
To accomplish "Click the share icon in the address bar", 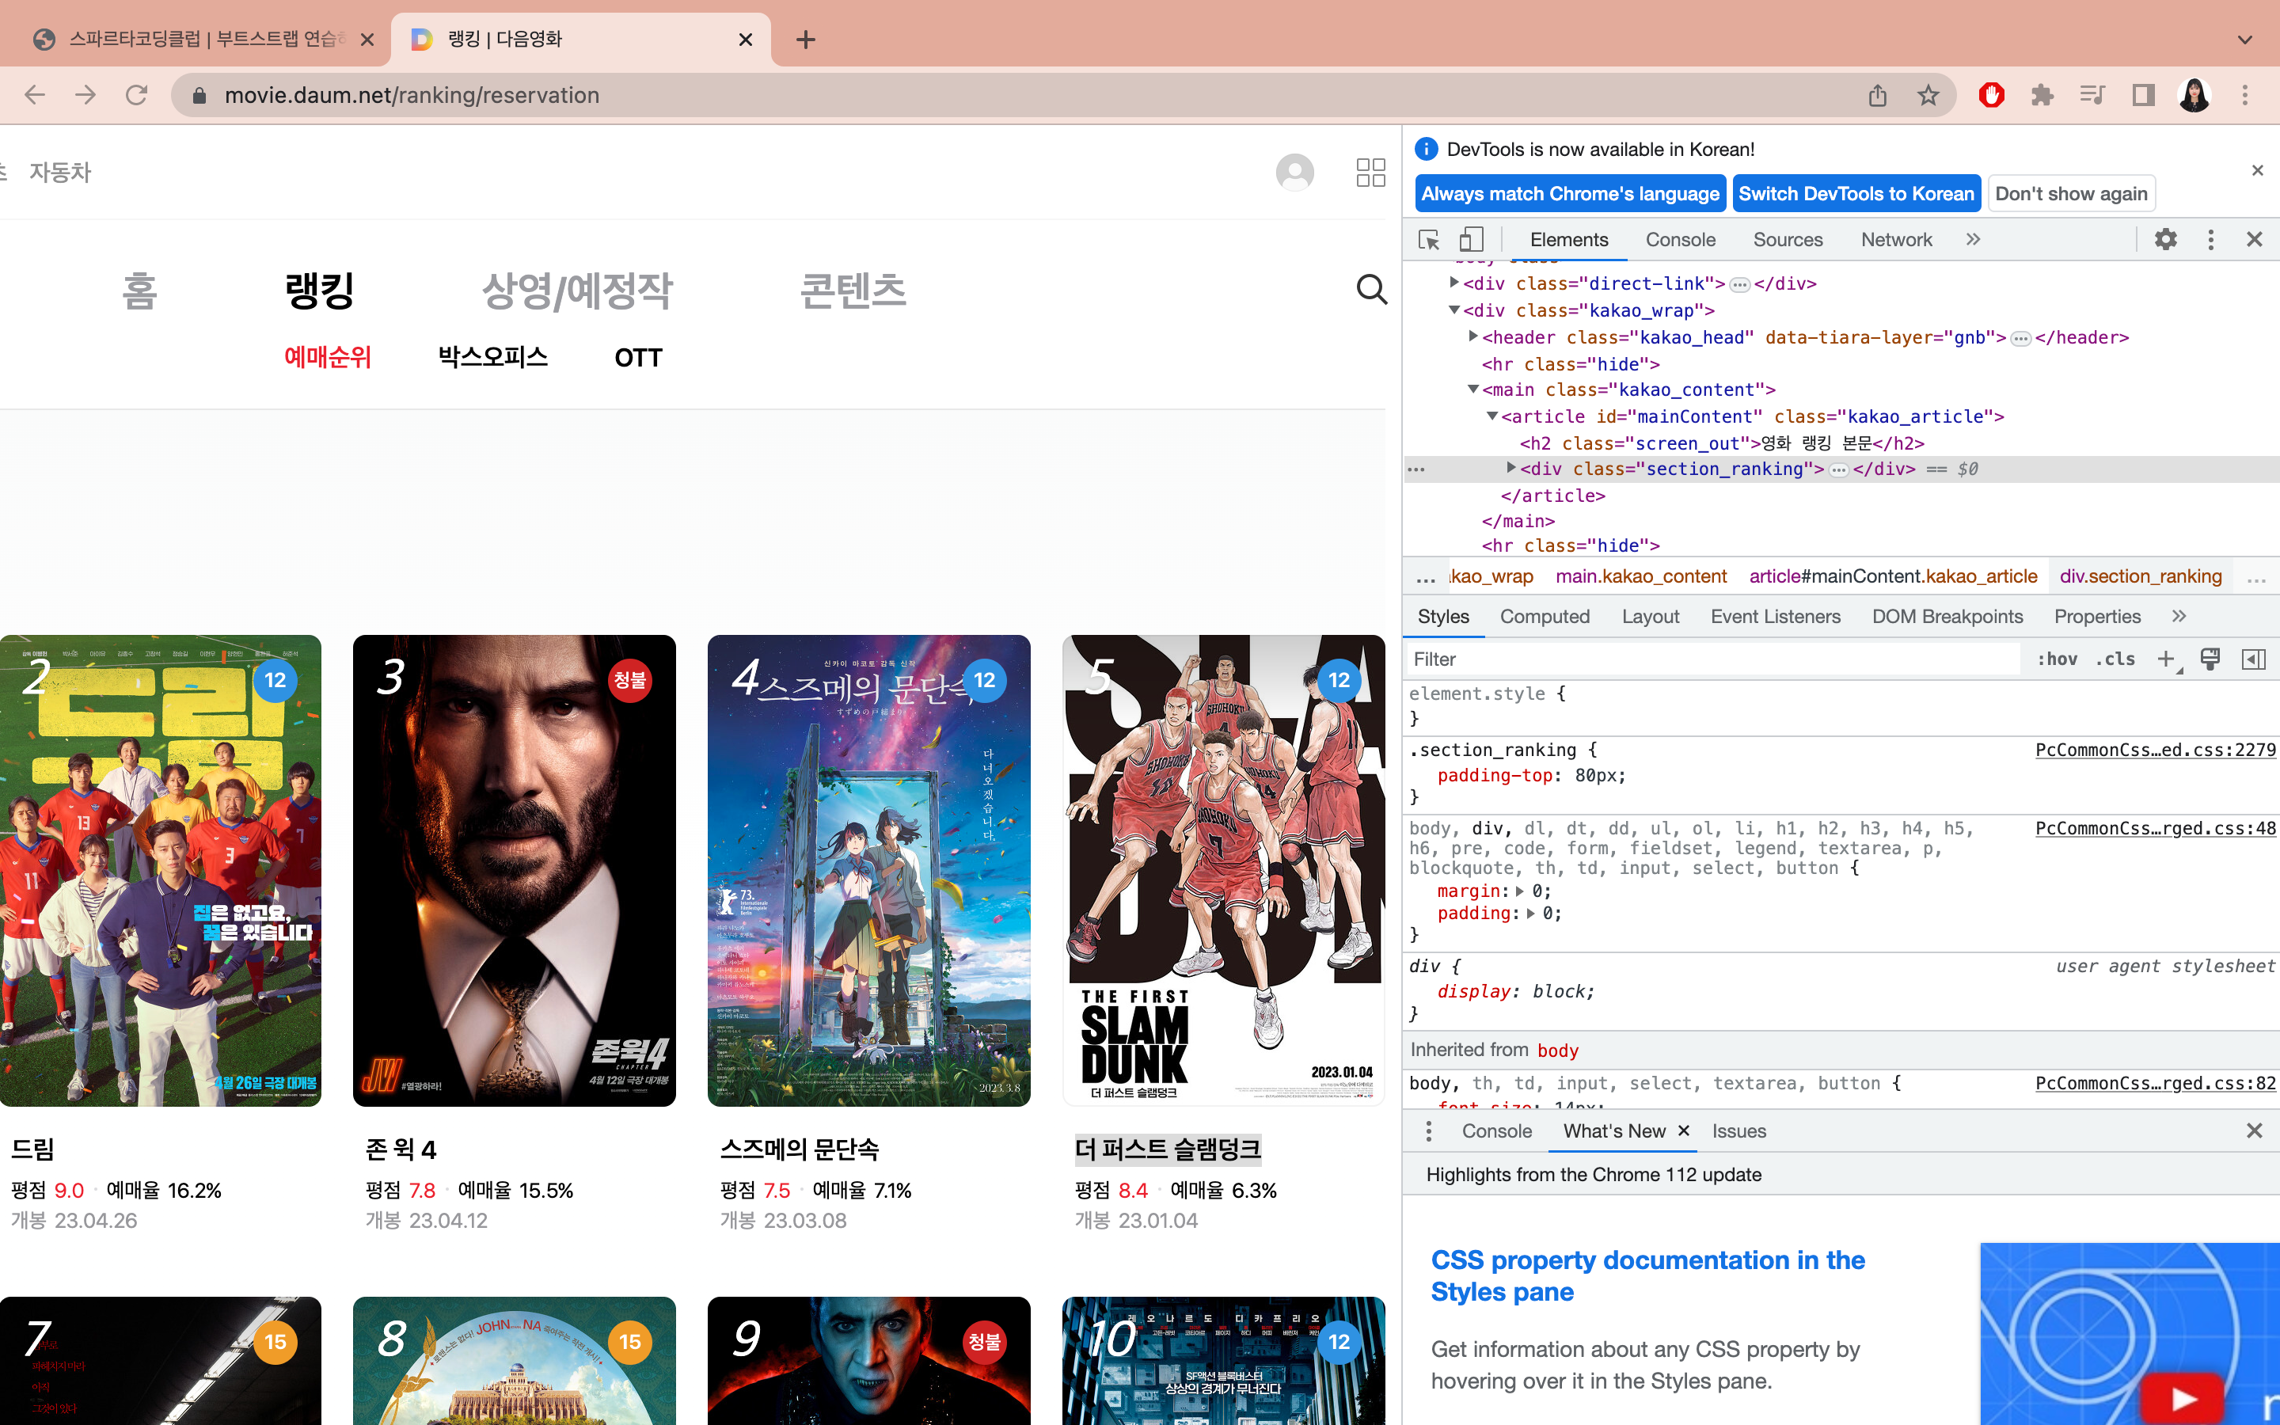I will coord(1878,95).
